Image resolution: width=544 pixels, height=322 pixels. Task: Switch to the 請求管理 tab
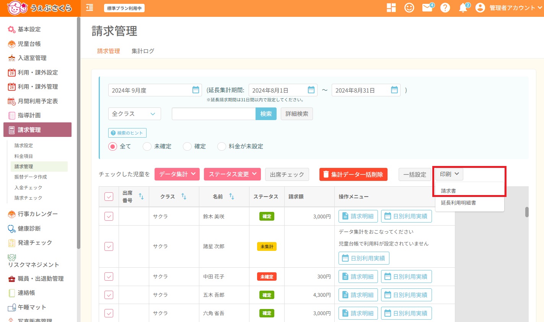(x=109, y=51)
